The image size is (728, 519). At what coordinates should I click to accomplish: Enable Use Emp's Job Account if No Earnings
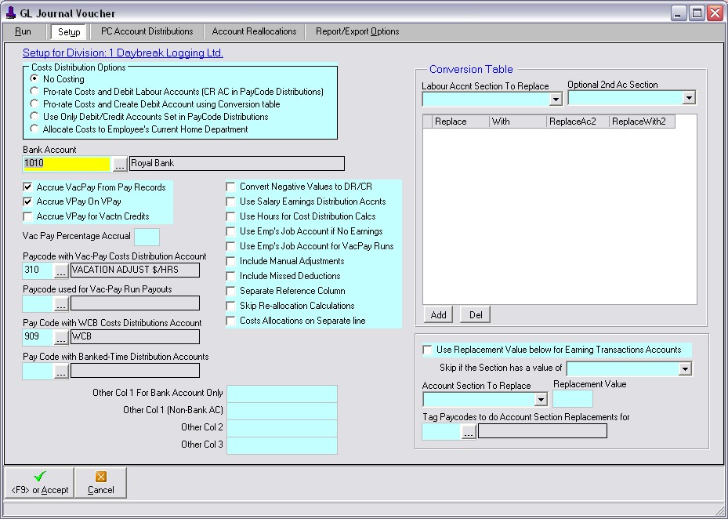230,231
